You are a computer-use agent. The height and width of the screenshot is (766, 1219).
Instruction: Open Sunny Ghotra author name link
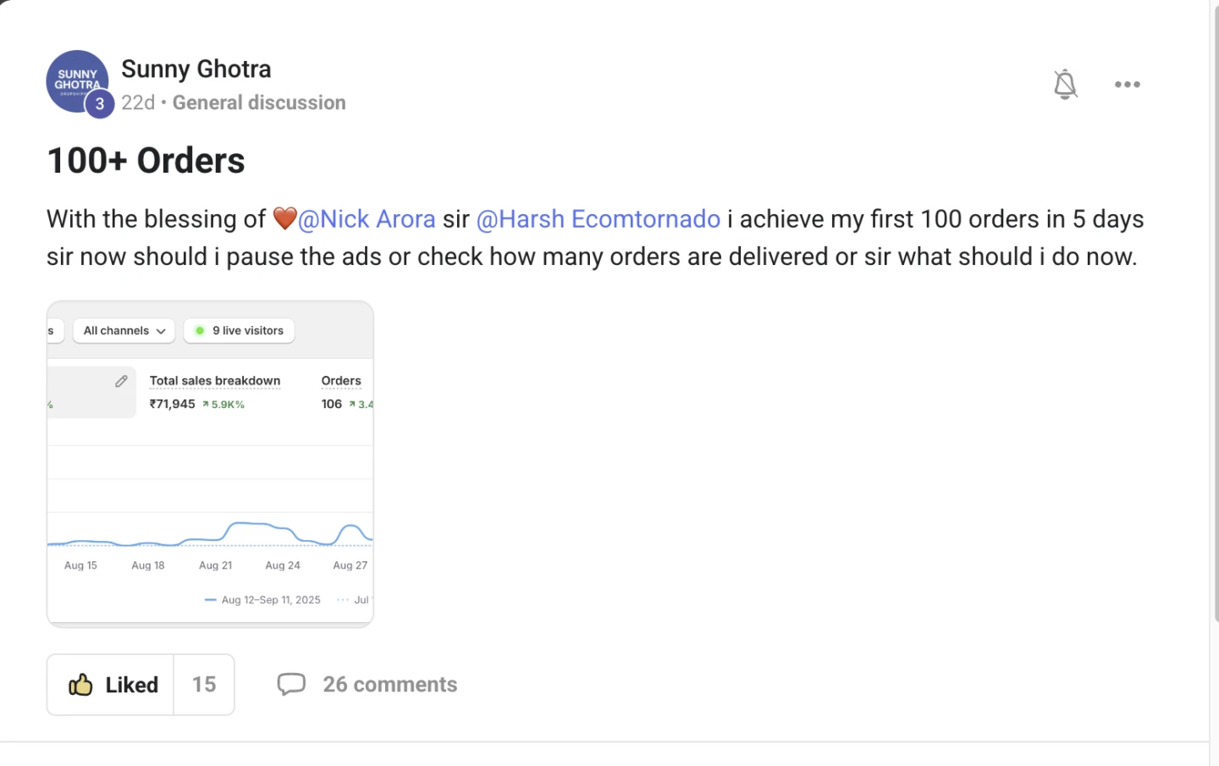(x=196, y=69)
